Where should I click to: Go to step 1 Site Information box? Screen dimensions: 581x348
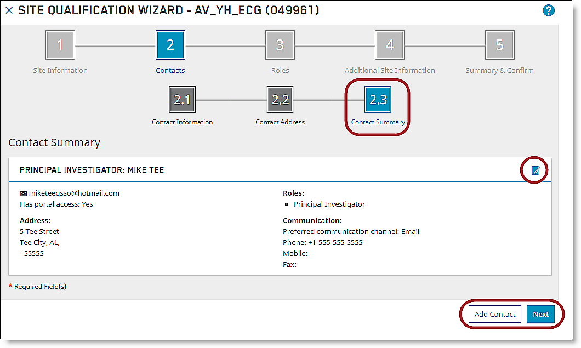[60, 45]
